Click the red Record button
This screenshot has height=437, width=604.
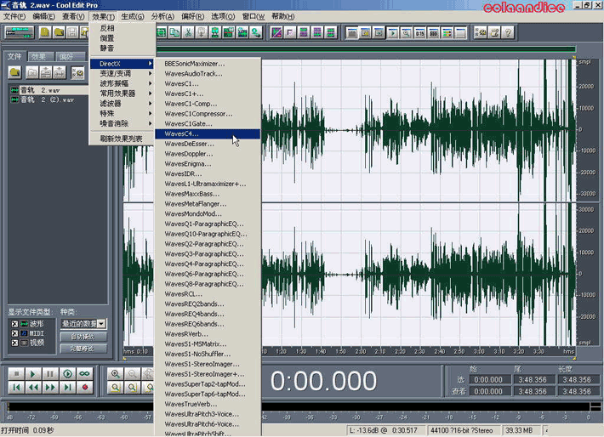pyautogui.click(x=85, y=388)
